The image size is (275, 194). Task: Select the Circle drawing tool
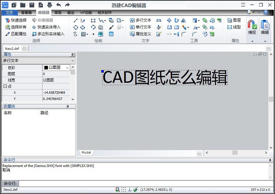click(x=75, y=27)
